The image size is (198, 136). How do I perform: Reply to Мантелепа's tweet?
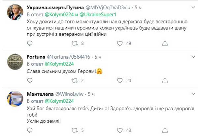pos(29,130)
